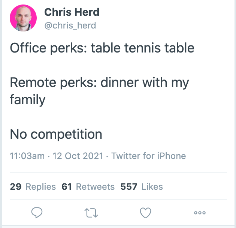This screenshot has height=228, width=236.
Task: Click the number 557 beside Likes
Action: point(129,186)
